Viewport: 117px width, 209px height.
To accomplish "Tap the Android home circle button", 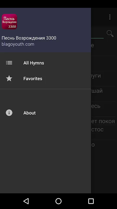I will coord(58,201).
